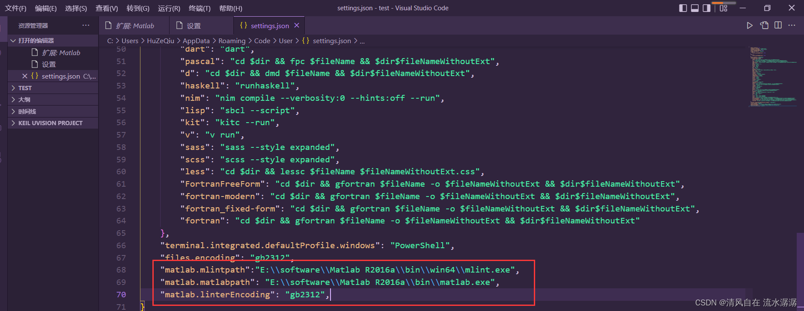Expand the TEST folder section
This screenshot has height=311, width=804.
pos(25,88)
